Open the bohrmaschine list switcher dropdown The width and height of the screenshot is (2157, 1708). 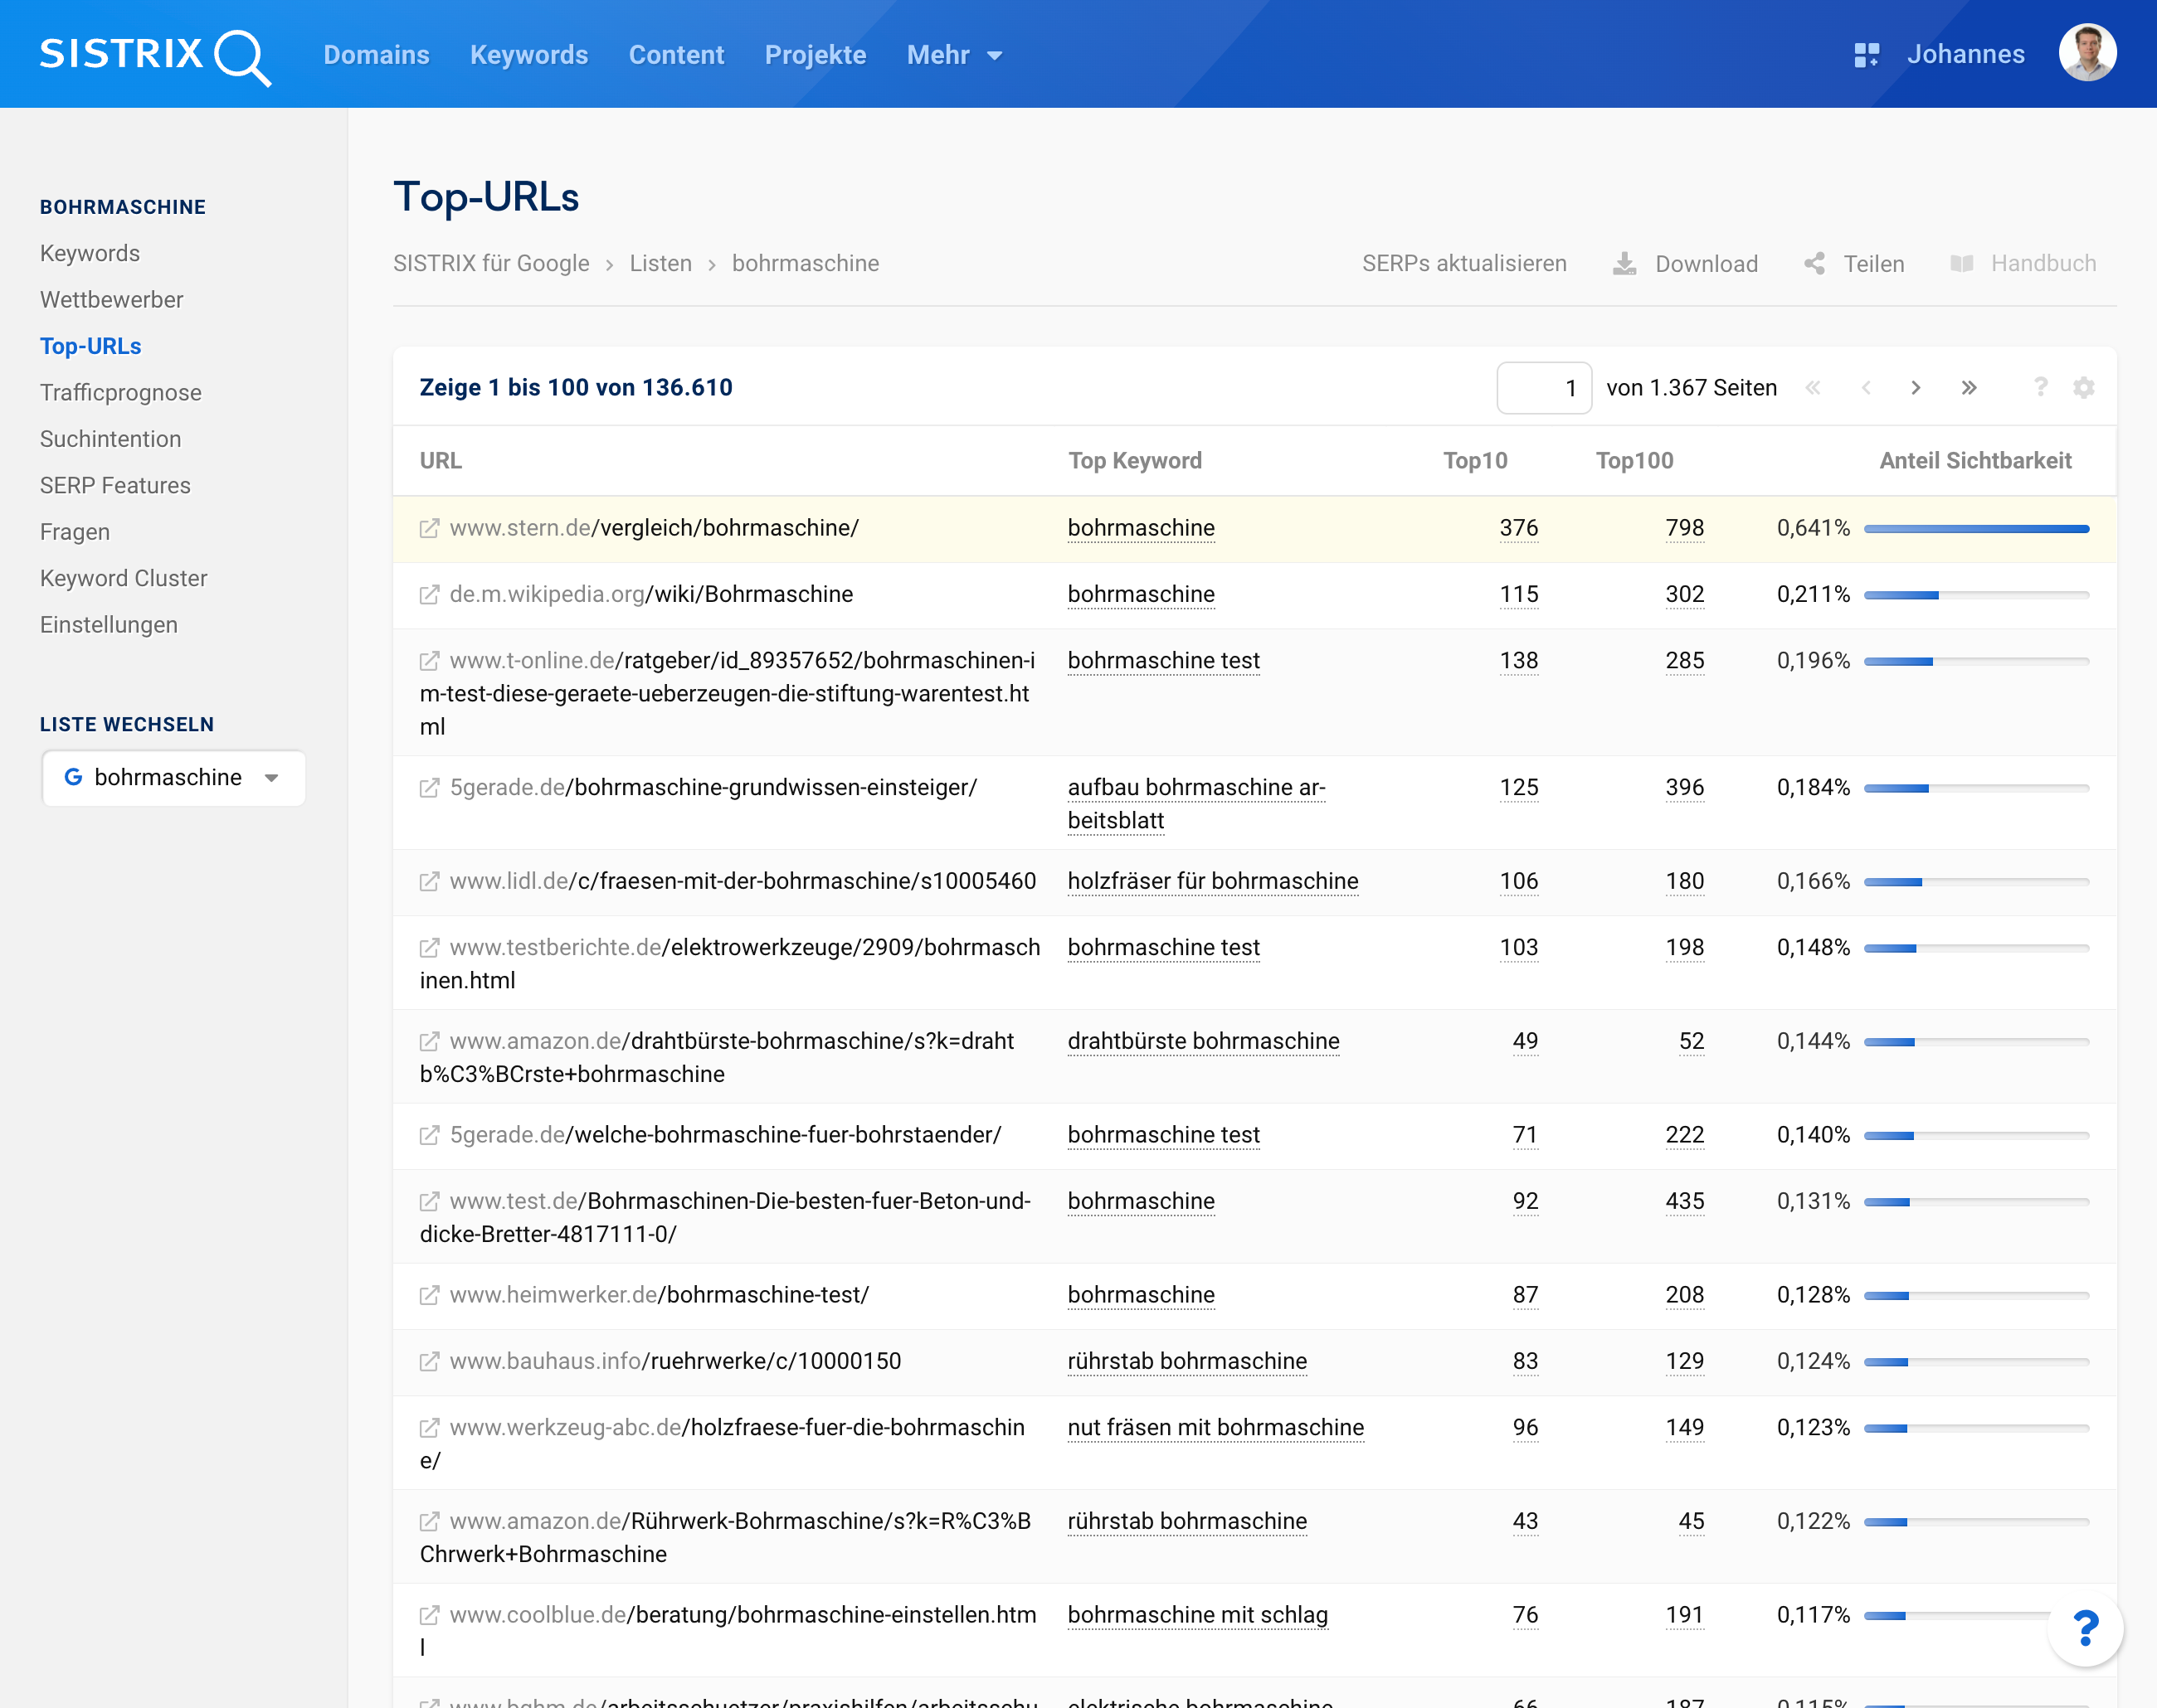(173, 778)
